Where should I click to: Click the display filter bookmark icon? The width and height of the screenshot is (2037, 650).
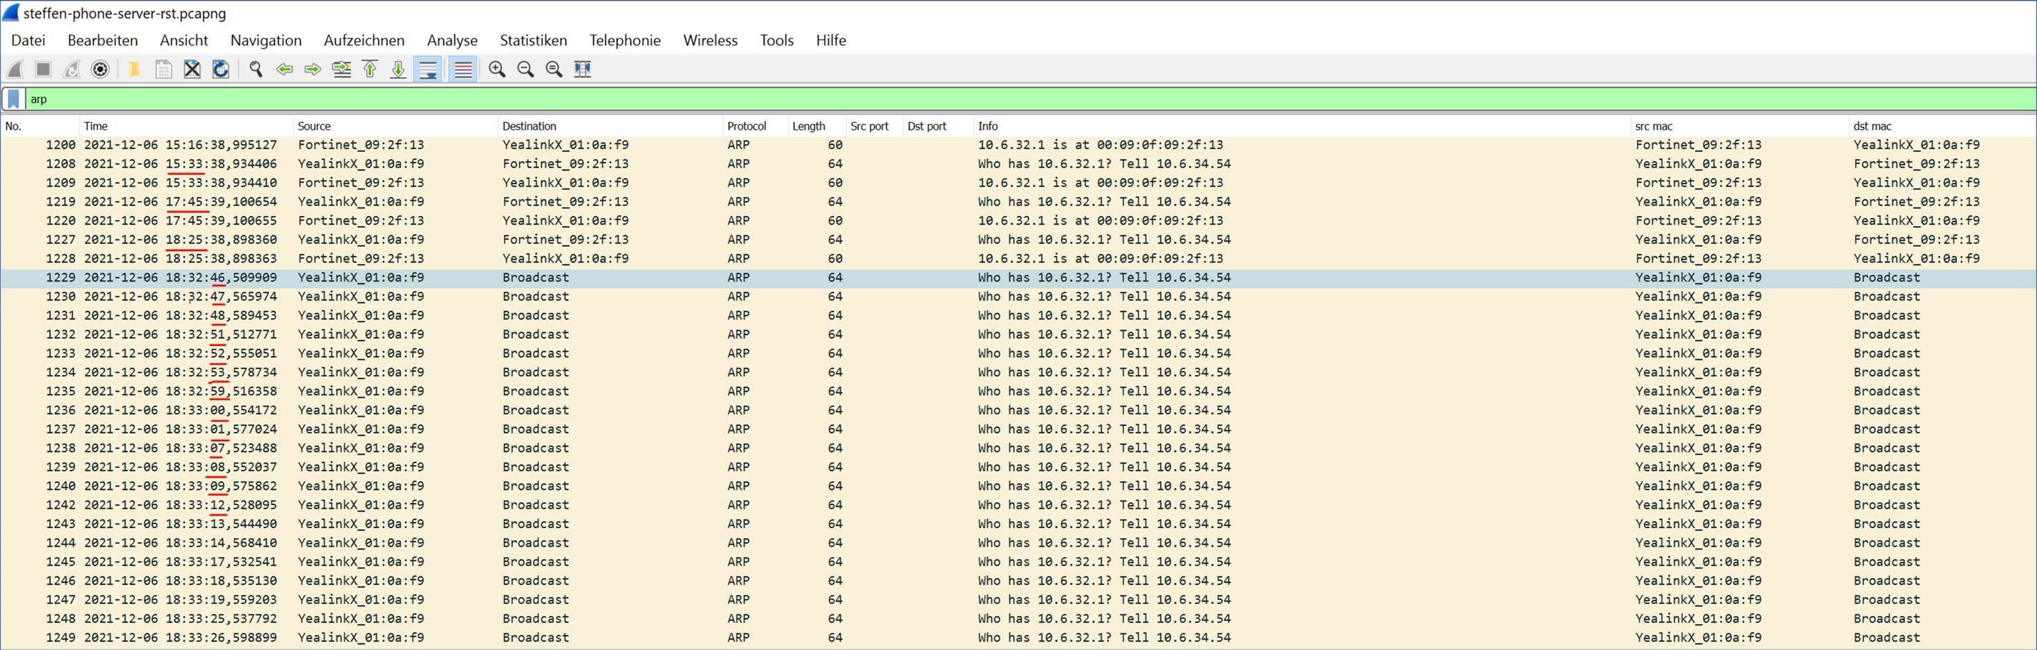click(13, 99)
